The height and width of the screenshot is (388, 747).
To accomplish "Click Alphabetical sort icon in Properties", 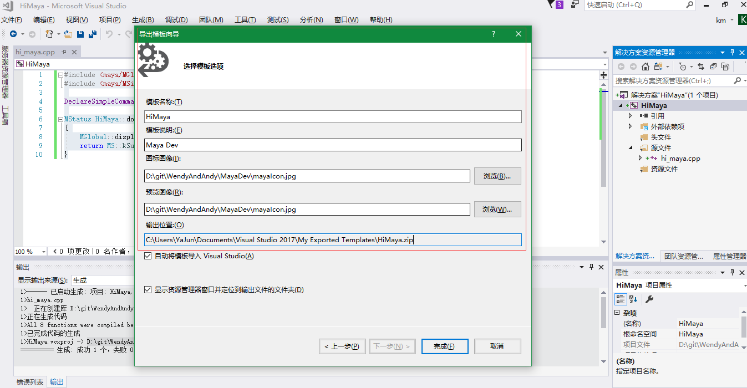I will tap(633, 299).
